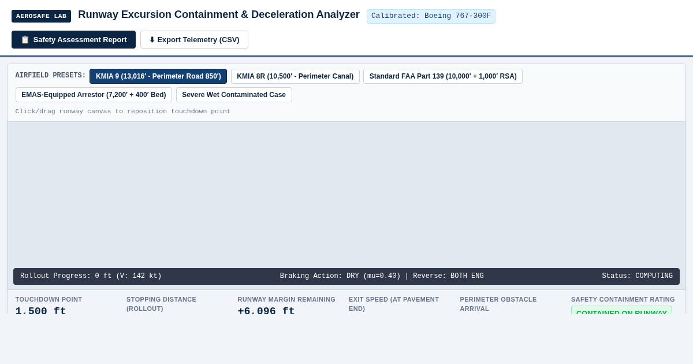Click the Exit Speed (At Pavement End) label

pyautogui.click(x=394, y=304)
